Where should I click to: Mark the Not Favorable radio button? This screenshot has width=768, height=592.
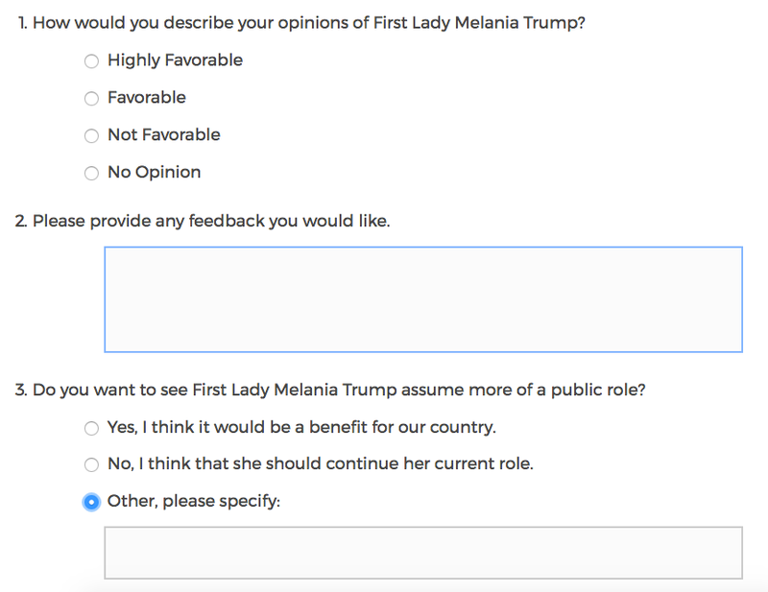point(91,135)
